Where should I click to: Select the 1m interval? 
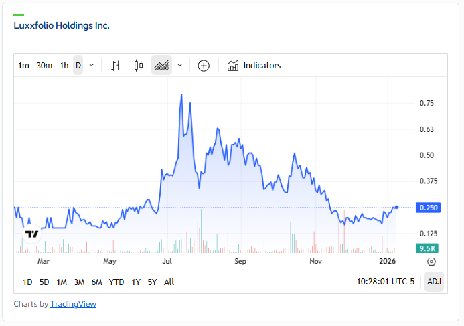click(x=23, y=66)
